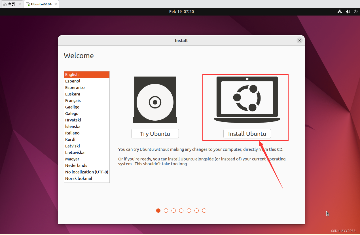Screen dimensions: 360x235
Task: Select Latviski language
Action: click(x=87, y=146)
